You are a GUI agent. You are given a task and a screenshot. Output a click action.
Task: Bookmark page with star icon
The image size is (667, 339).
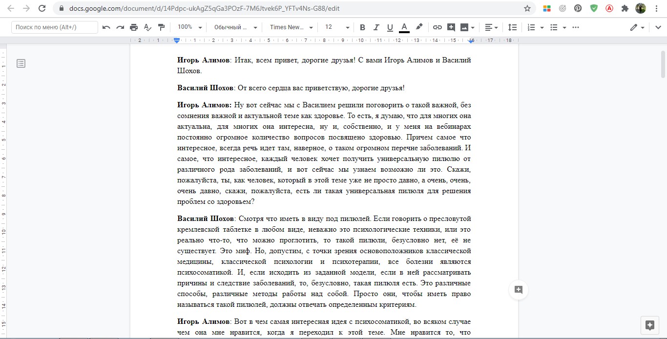tap(527, 8)
